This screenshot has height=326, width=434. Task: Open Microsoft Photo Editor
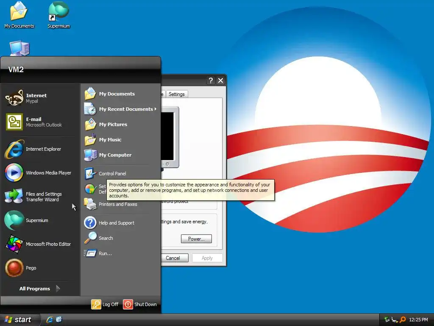click(40, 244)
